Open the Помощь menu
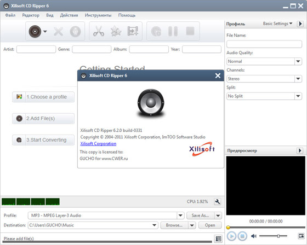 (x=127, y=15)
